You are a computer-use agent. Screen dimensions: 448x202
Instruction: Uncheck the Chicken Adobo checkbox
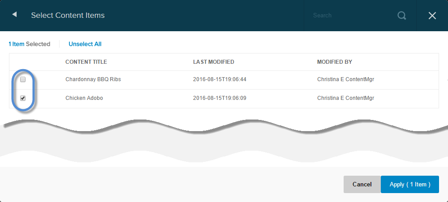[x=23, y=98]
